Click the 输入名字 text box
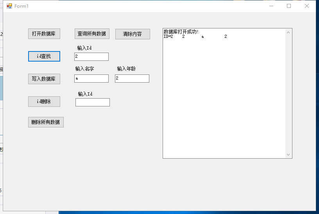The height and width of the screenshot is (214, 319). pyautogui.click(x=91, y=79)
